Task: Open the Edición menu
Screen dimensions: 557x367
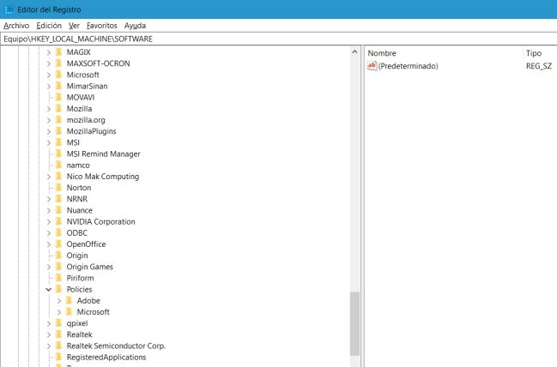Action: [x=49, y=26]
